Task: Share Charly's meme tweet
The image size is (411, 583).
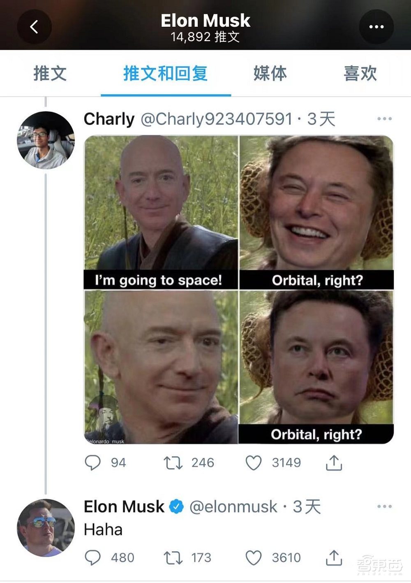Action: click(334, 462)
